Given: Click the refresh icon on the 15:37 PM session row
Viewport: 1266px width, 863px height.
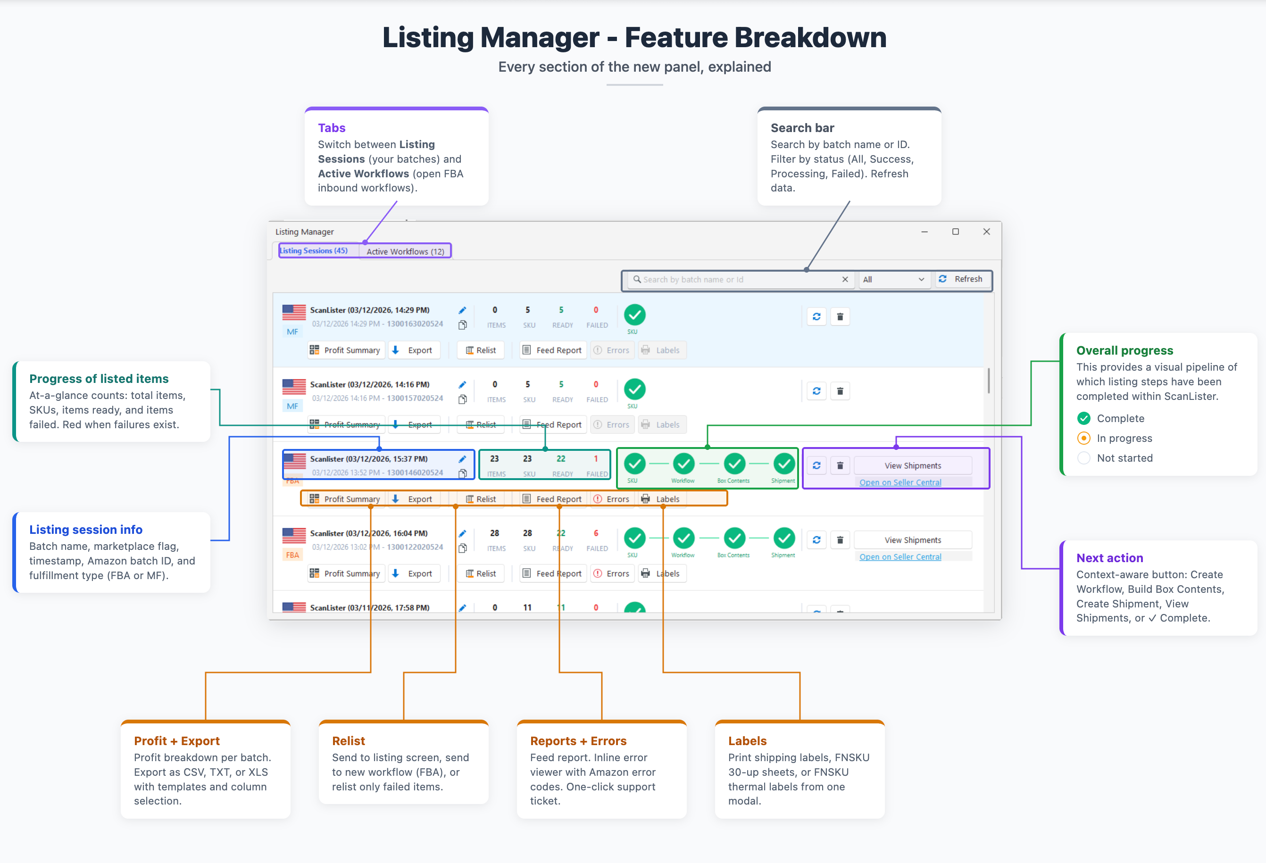Looking at the screenshot, I should point(816,465).
